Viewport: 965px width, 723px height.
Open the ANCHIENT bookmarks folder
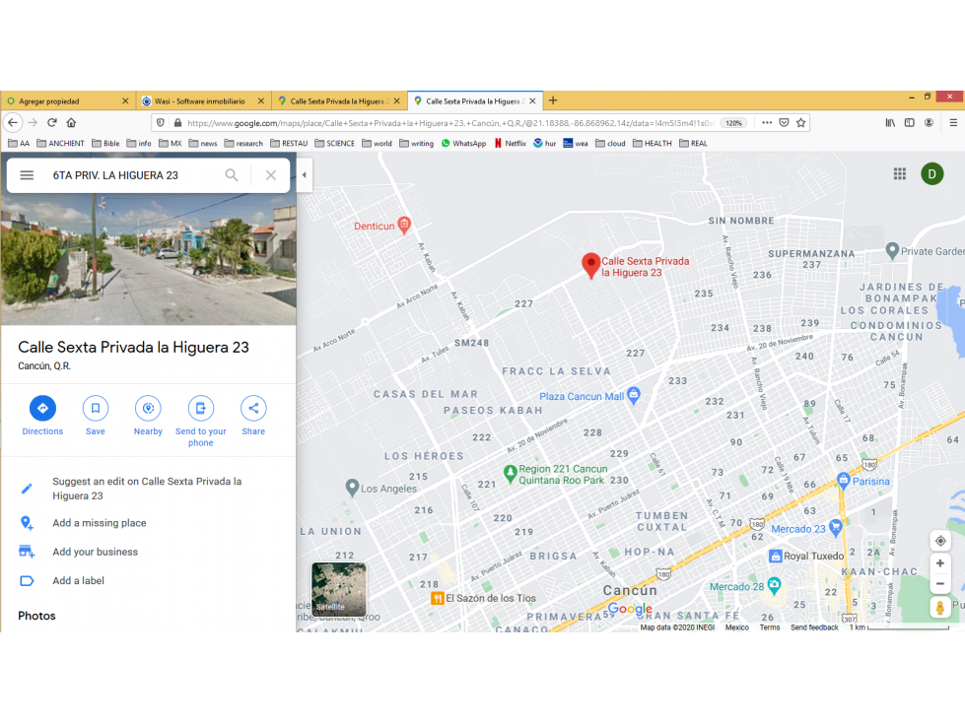tap(60, 143)
